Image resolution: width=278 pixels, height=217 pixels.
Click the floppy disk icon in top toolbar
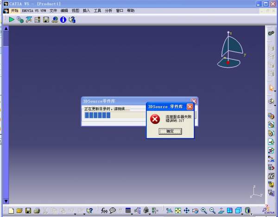pos(46,19)
